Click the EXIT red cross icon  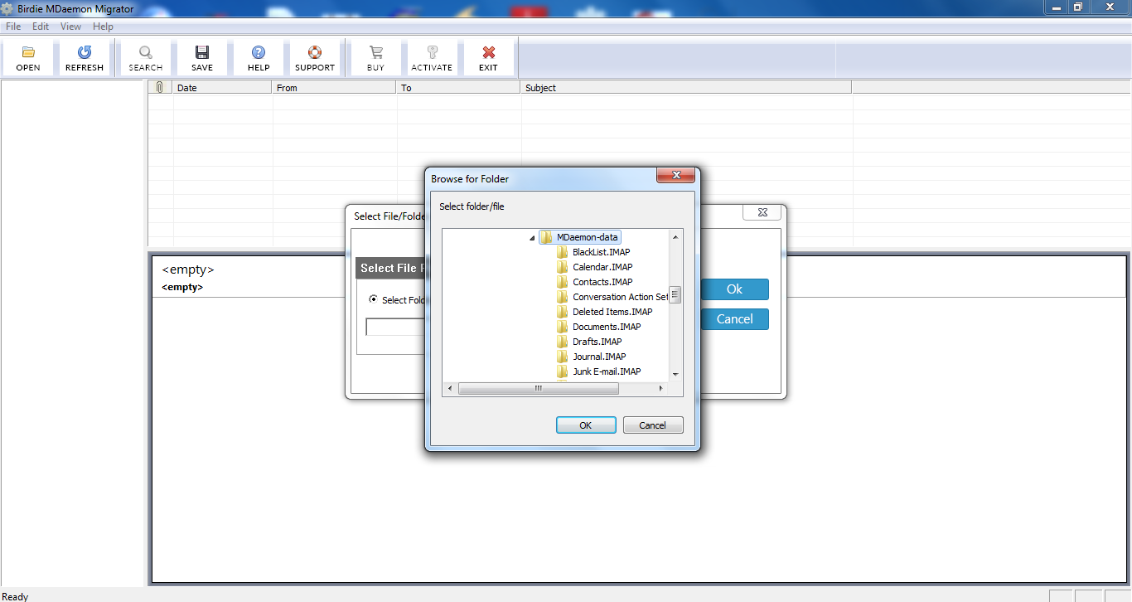tap(488, 52)
